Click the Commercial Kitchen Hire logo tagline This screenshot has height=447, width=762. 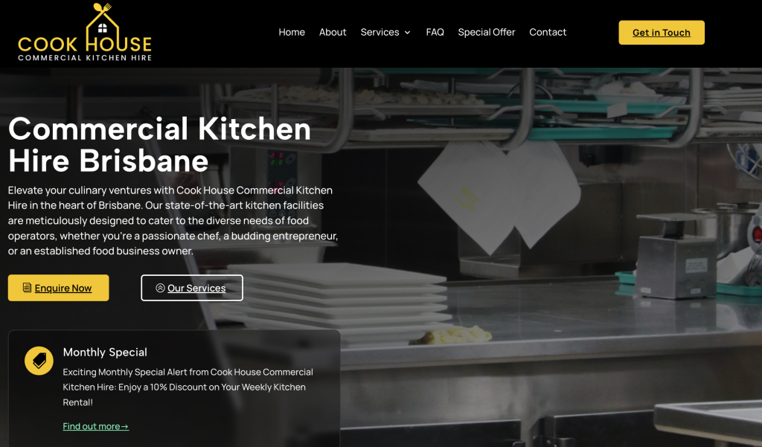[85, 58]
